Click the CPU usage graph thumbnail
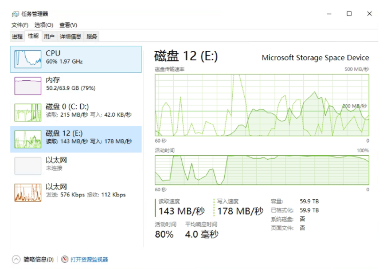 [x=29, y=58]
